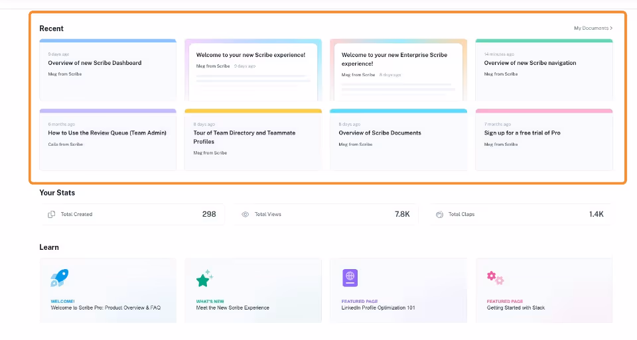Open the purple passport Featured Page icon
Viewport: 637px width, 340px height.
(x=350, y=278)
